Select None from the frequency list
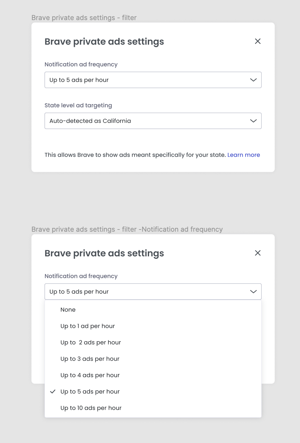Viewport: 300px width, 443px height. pos(68,309)
